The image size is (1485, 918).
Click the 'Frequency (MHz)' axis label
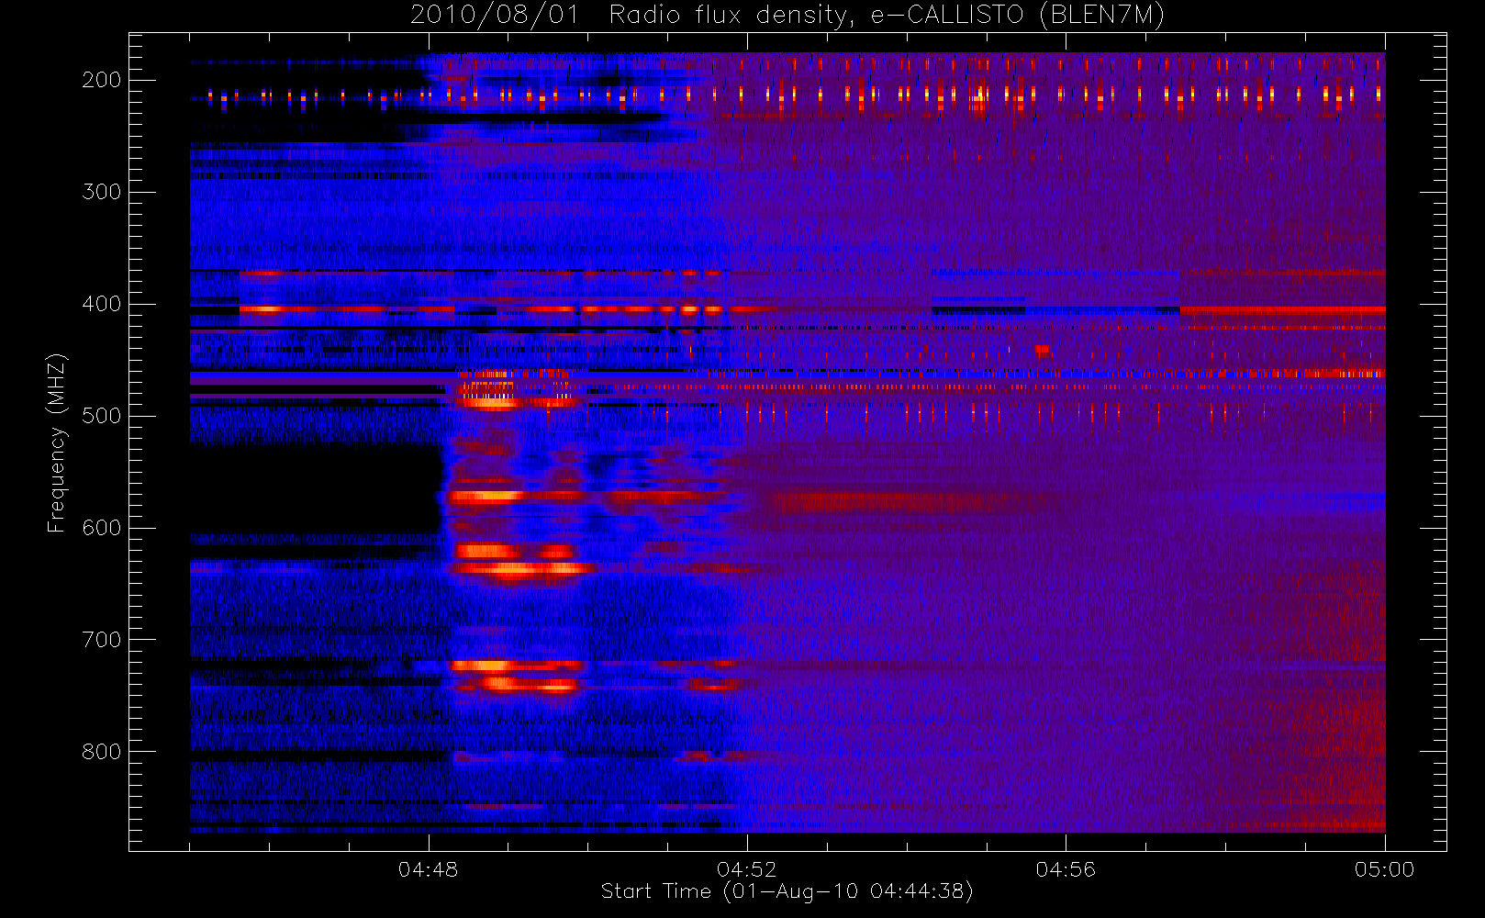tap(57, 442)
